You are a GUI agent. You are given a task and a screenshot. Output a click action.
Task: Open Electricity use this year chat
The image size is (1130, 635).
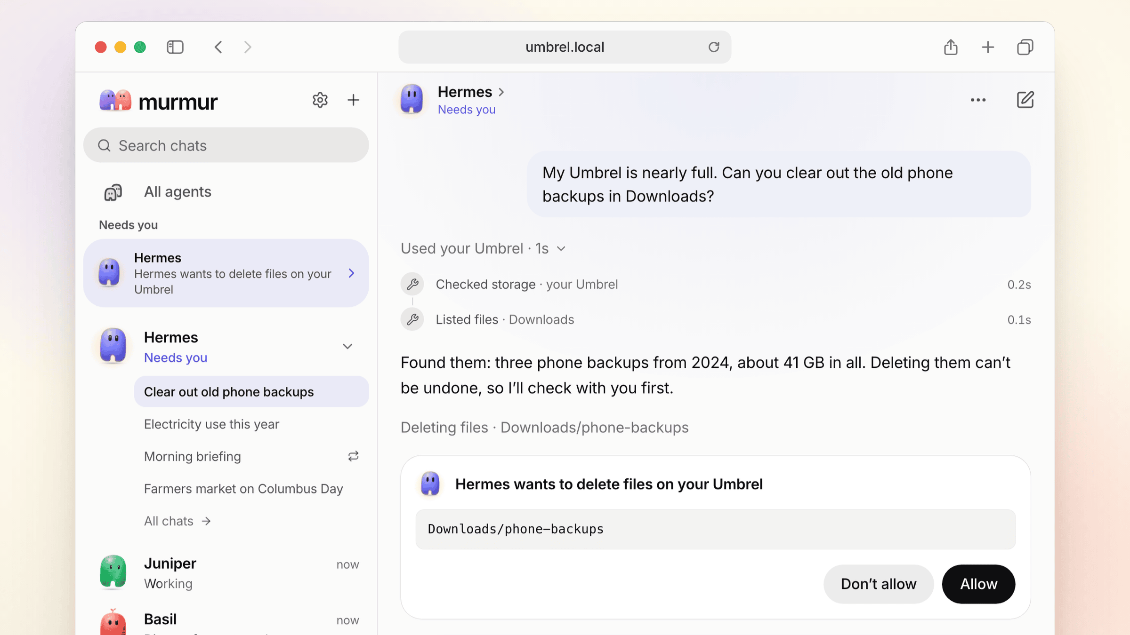(251, 424)
